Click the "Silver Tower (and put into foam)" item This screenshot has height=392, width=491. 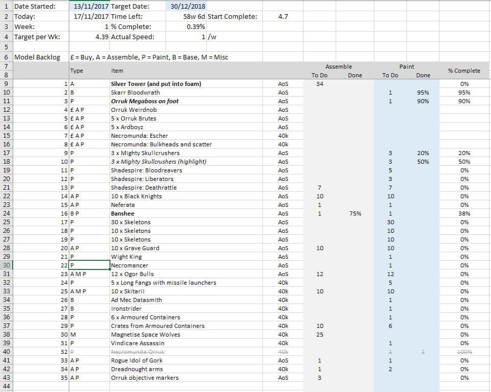156,84
